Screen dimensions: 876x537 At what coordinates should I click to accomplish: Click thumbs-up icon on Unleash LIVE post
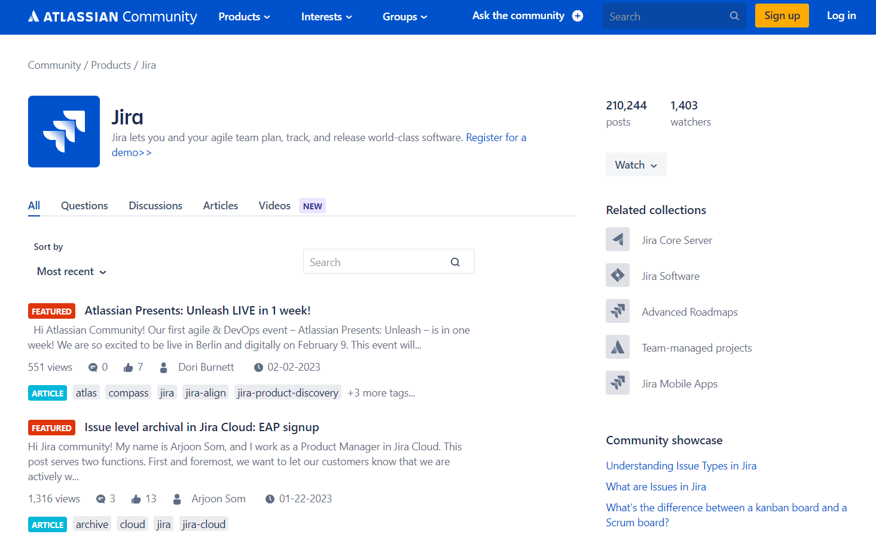coord(128,367)
